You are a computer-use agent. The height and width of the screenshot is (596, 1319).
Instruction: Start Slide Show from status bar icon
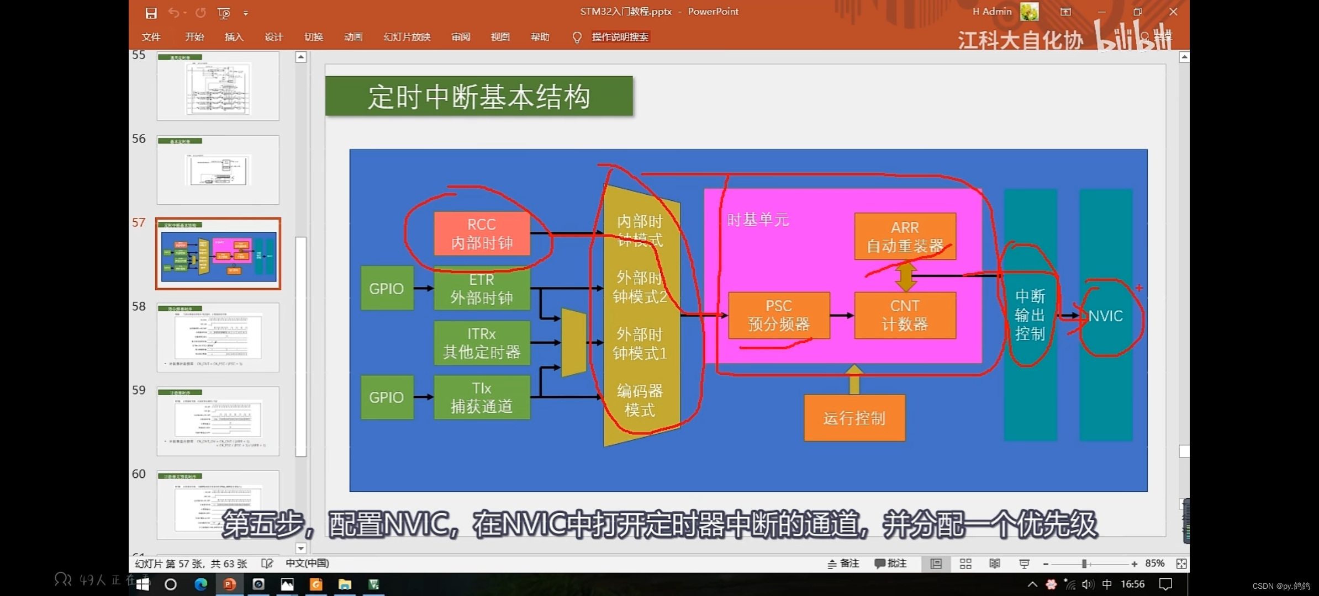click(1024, 563)
